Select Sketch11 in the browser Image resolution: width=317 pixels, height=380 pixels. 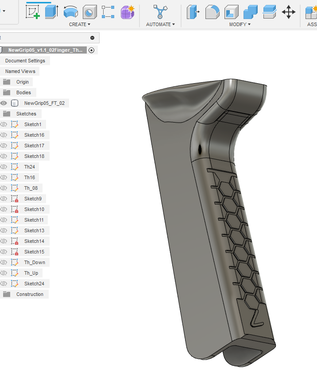coord(34,220)
